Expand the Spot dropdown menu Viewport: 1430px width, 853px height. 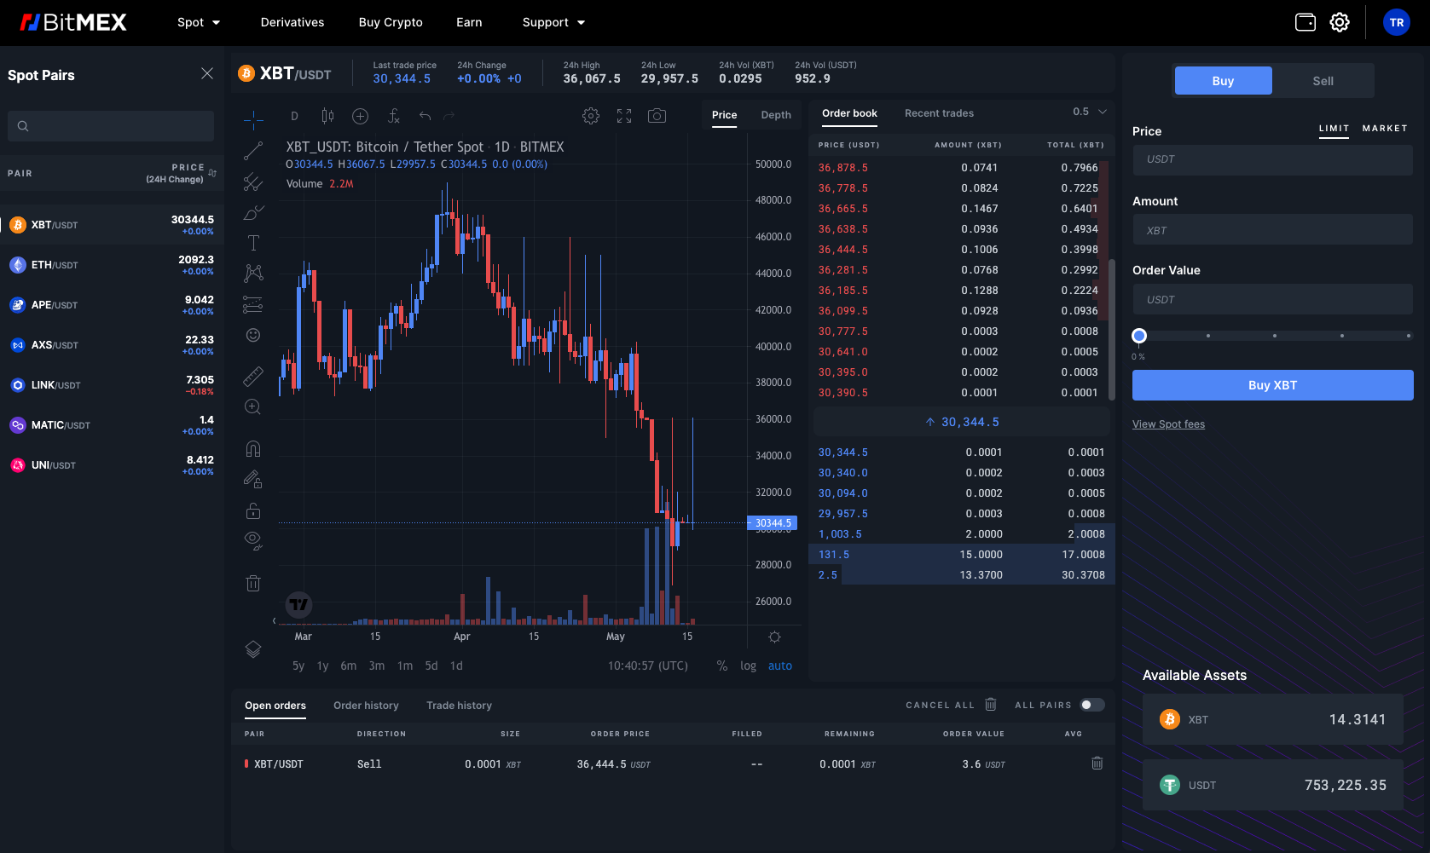click(x=199, y=22)
